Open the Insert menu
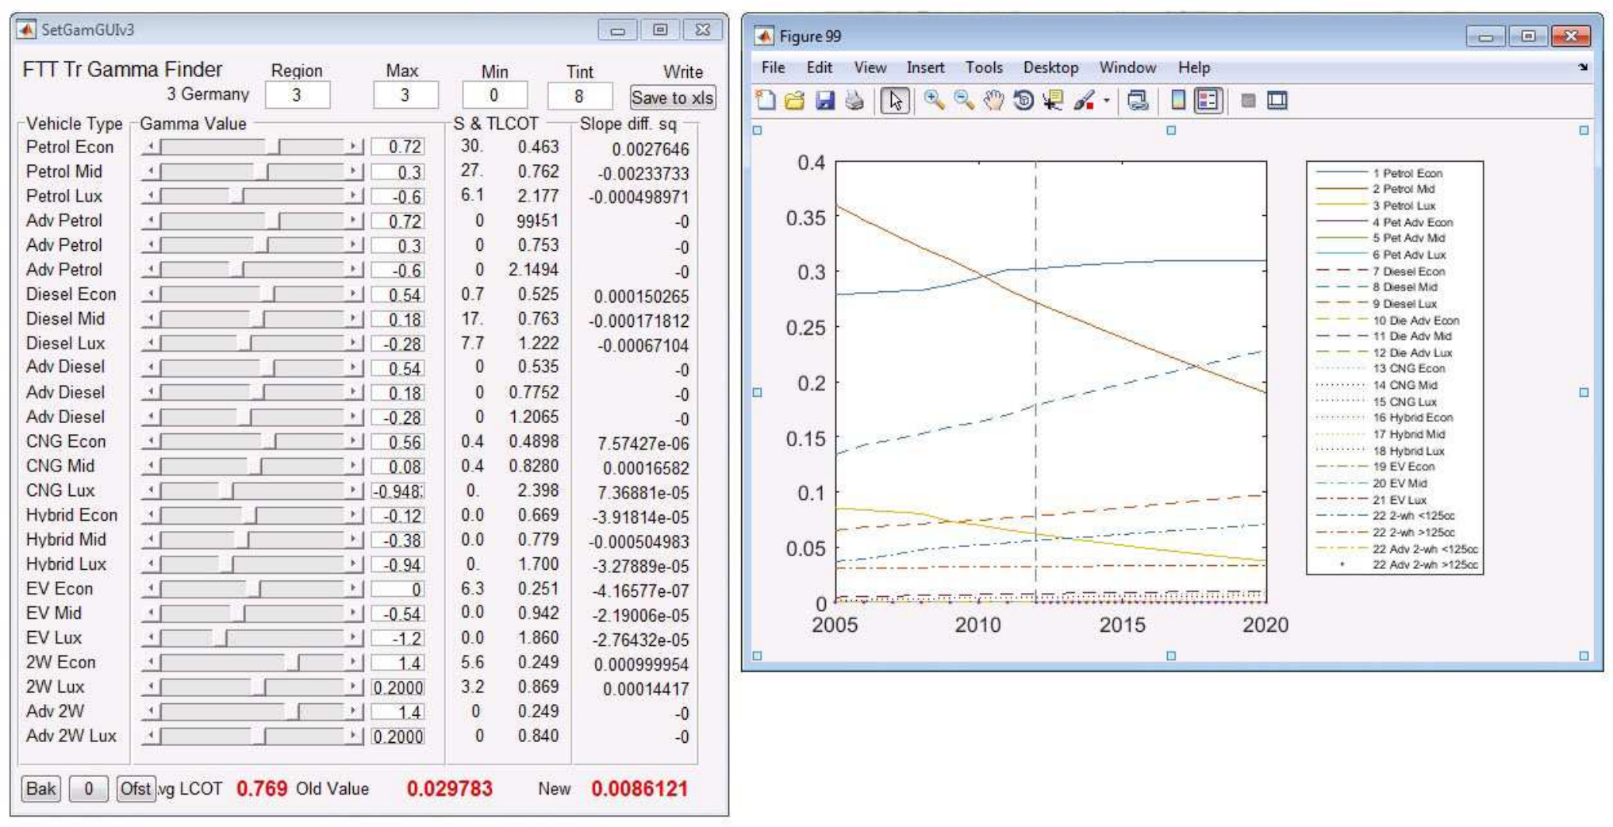Image resolution: width=1613 pixels, height=827 pixels. click(x=925, y=67)
